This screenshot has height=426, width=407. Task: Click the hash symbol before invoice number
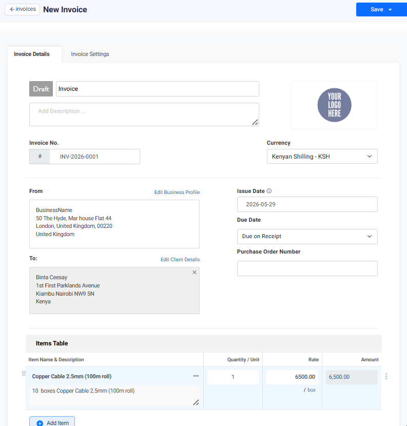pos(40,157)
